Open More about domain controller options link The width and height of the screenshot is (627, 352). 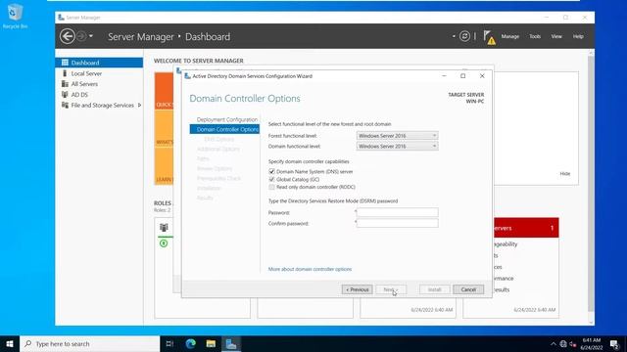pos(310,270)
